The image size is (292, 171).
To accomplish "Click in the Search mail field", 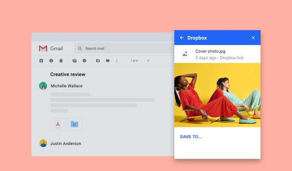I will [120, 48].
